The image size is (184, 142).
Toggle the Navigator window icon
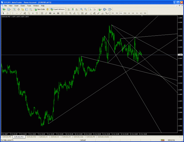[x=23, y=9]
